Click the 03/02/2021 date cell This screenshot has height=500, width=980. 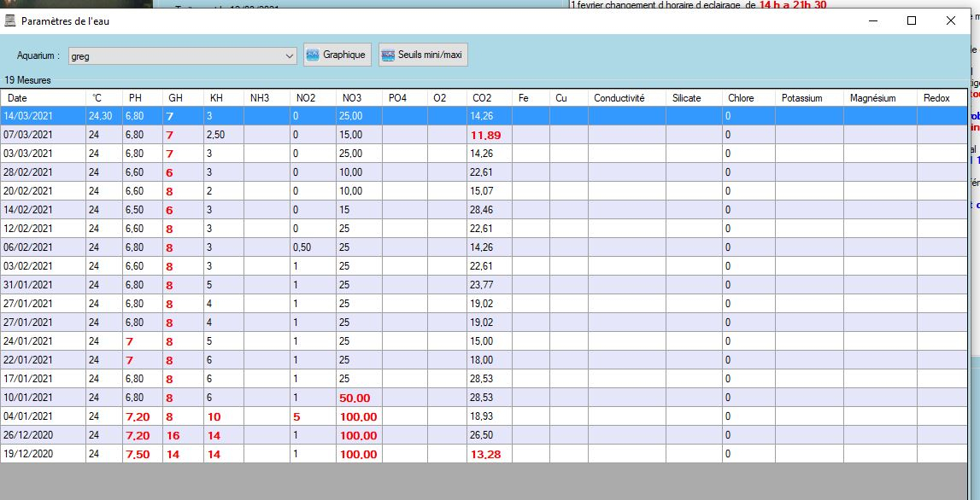(43, 266)
